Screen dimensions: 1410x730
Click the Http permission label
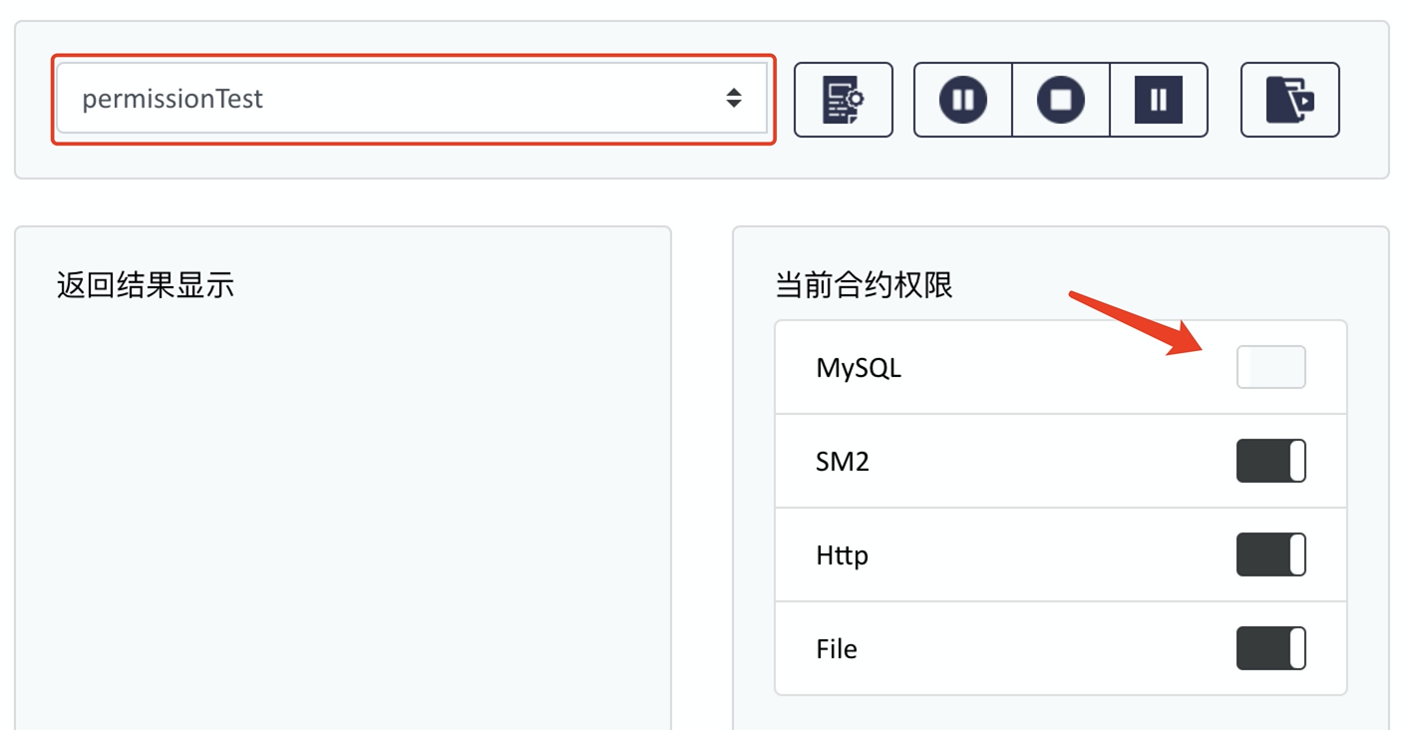coord(843,555)
